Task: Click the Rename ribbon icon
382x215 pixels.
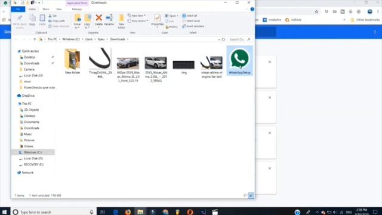Action: coord(109,20)
